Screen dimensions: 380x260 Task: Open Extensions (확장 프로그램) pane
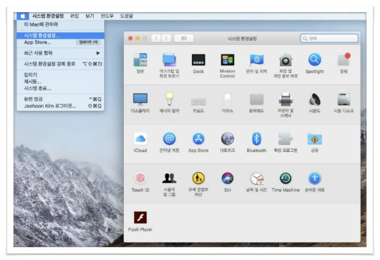pyautogui.click(x=286, y=139)
